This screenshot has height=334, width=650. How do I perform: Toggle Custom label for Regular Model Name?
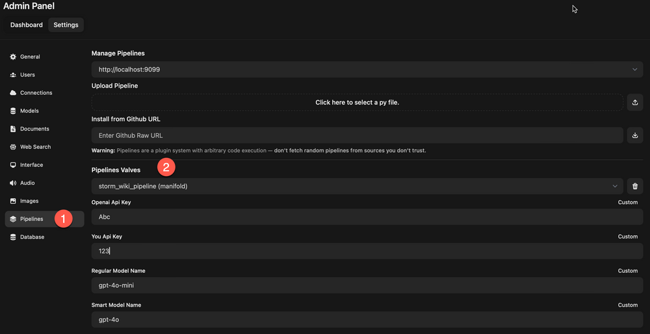point(627,271)
